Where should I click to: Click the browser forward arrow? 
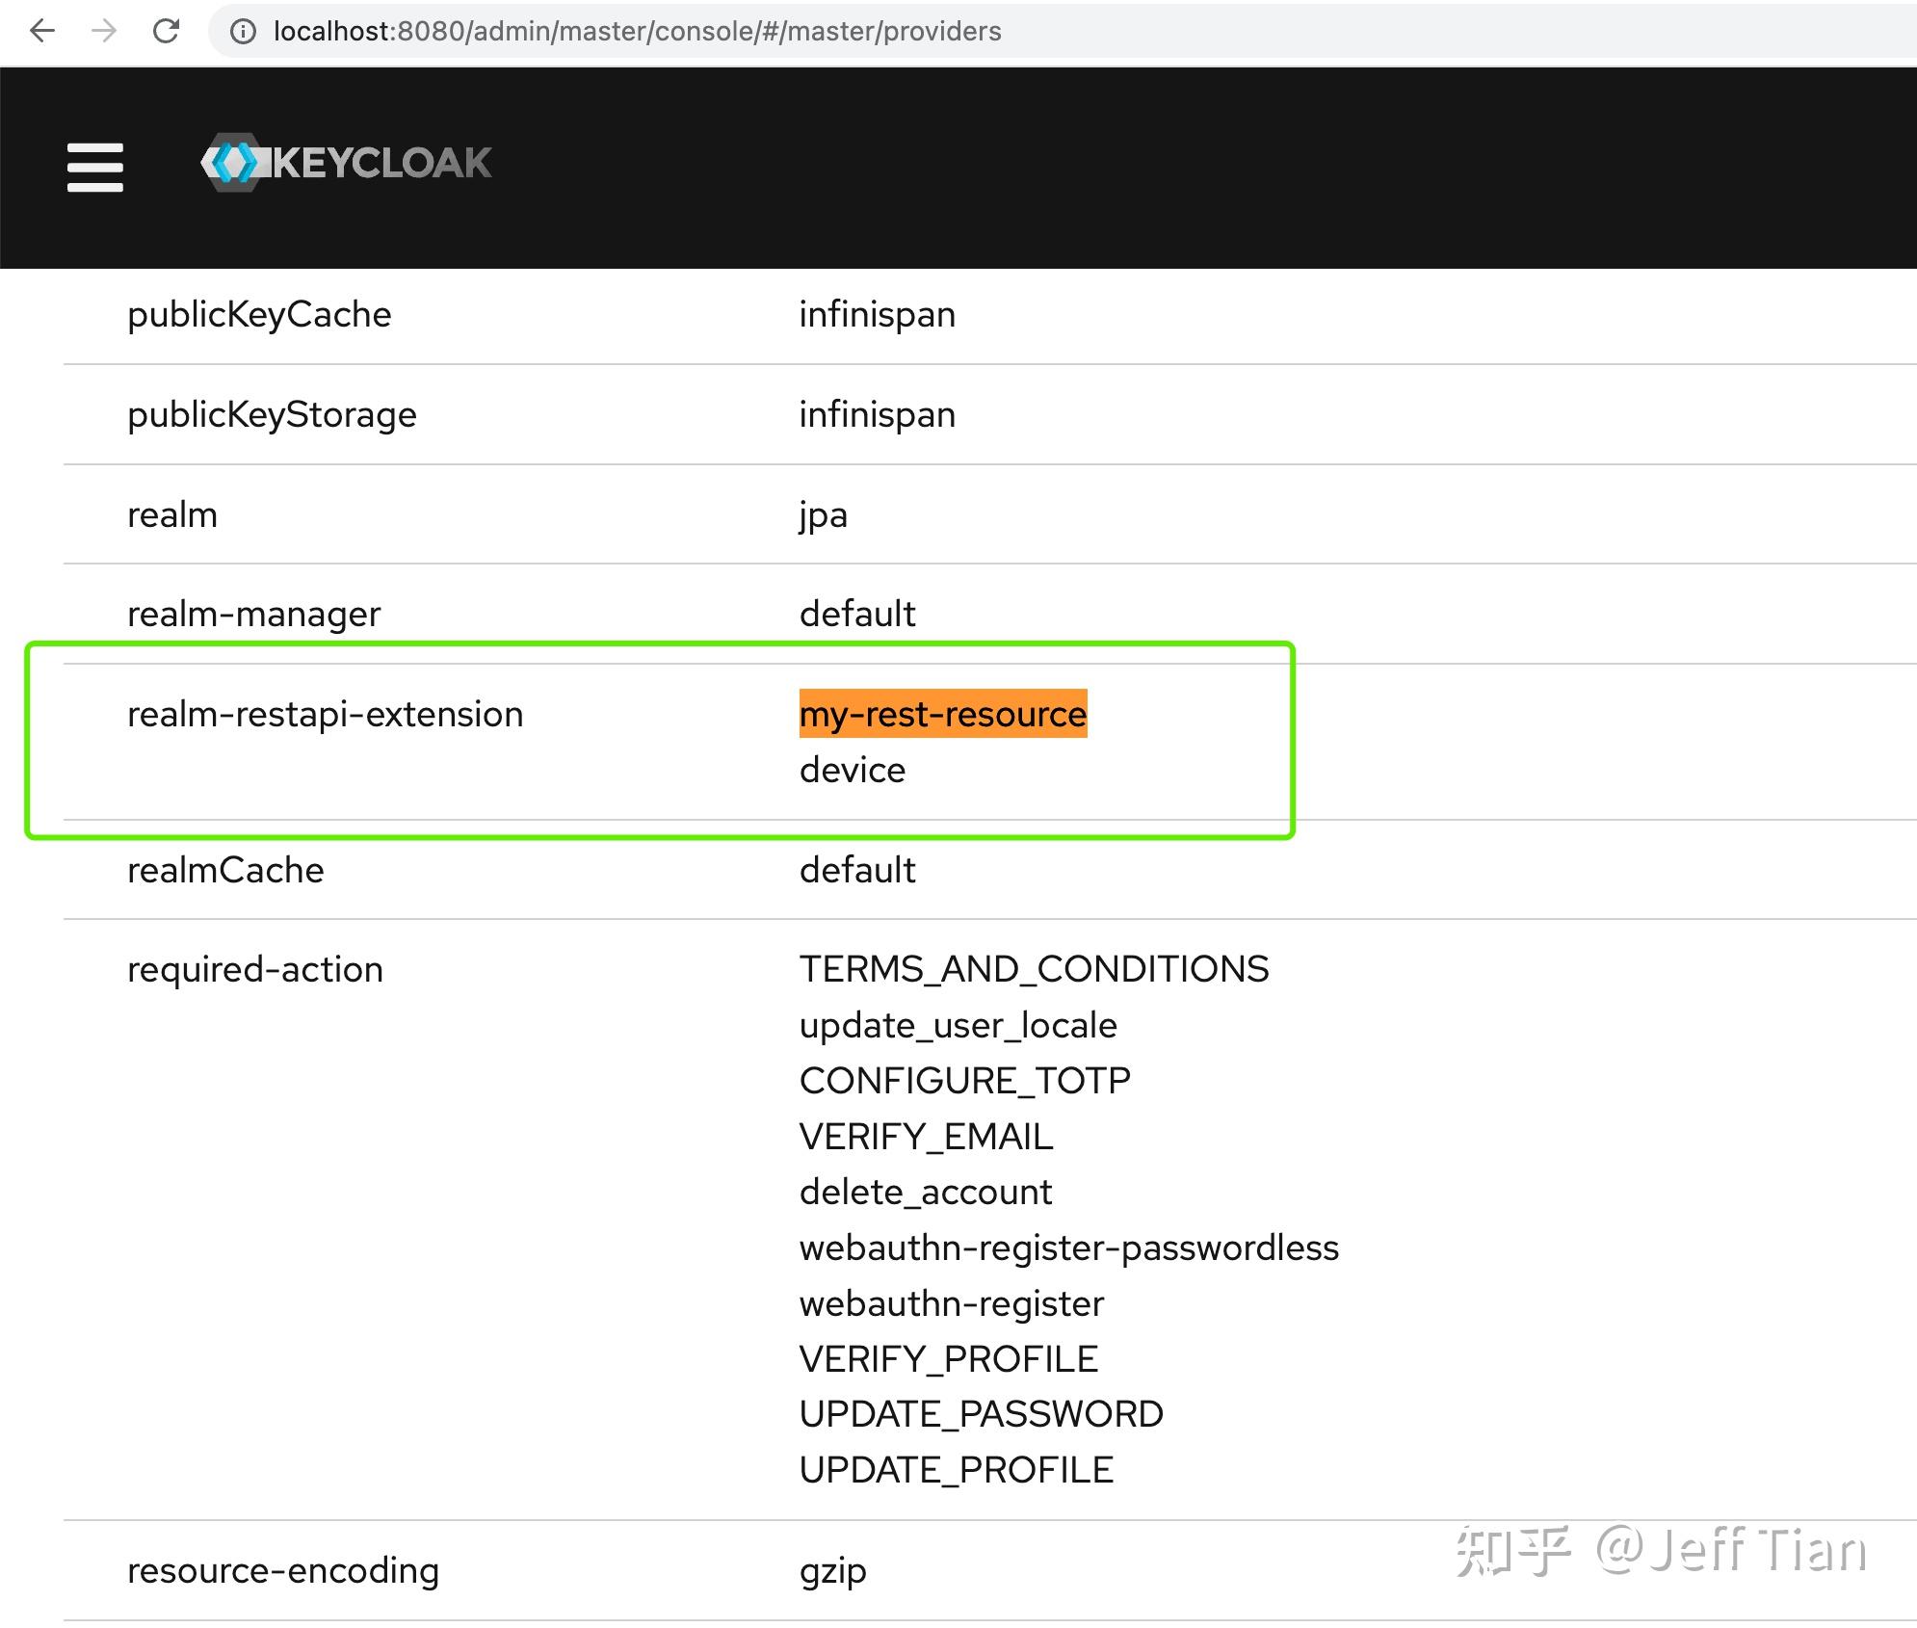click(x=104, y=31)
